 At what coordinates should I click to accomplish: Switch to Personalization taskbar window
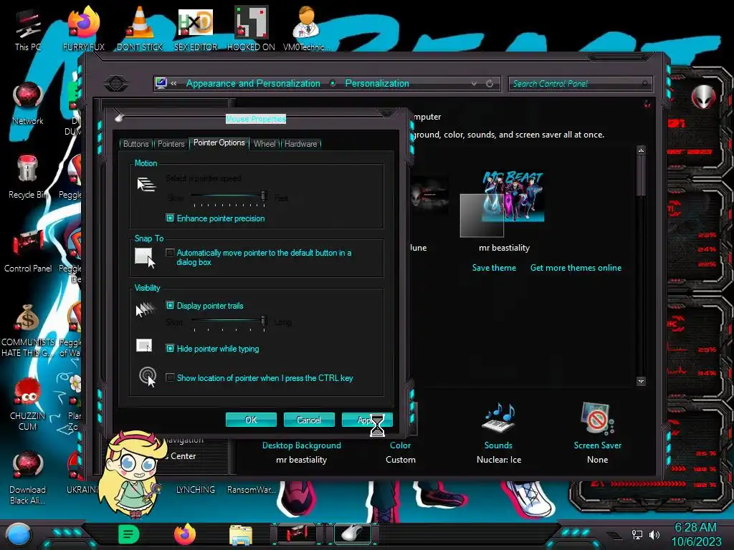click(297, 534)
